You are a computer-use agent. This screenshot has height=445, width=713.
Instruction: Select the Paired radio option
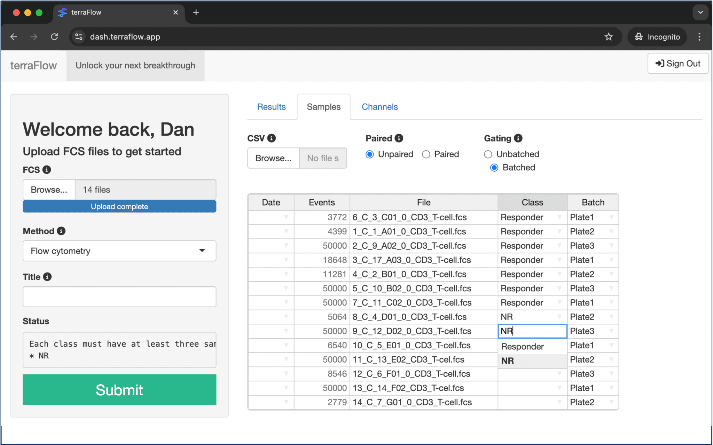[x=426, y=154]
